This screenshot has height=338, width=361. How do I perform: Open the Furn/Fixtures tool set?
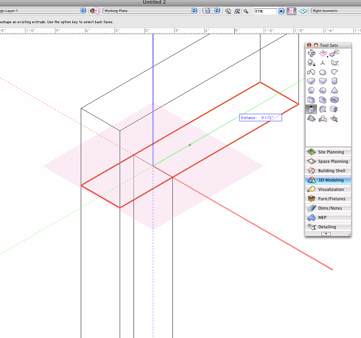328,199
